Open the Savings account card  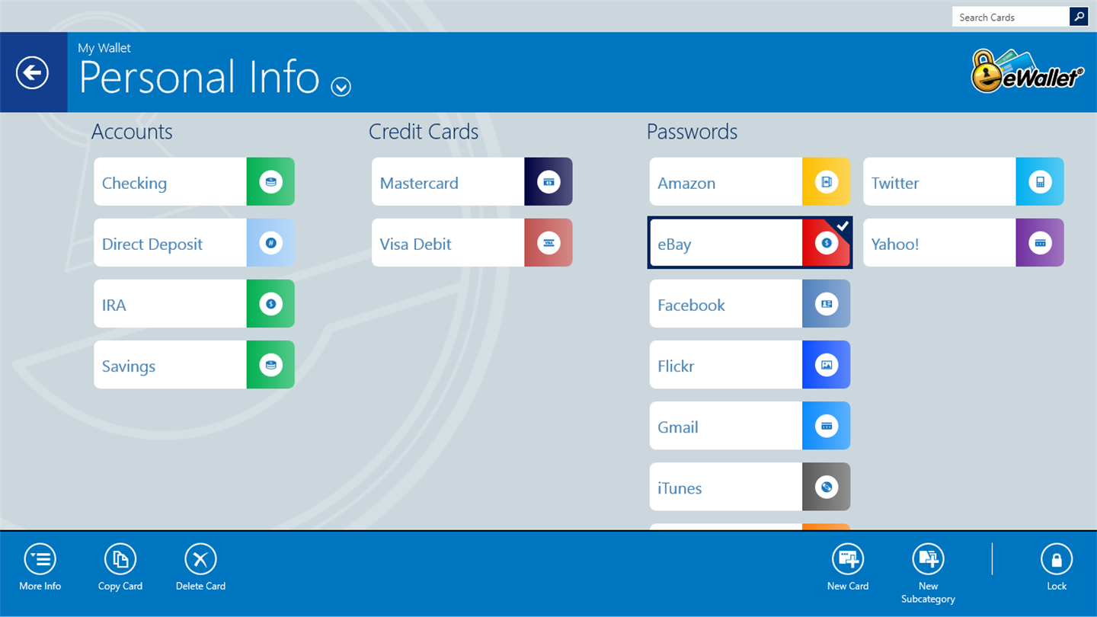click(x=194, y=365)
